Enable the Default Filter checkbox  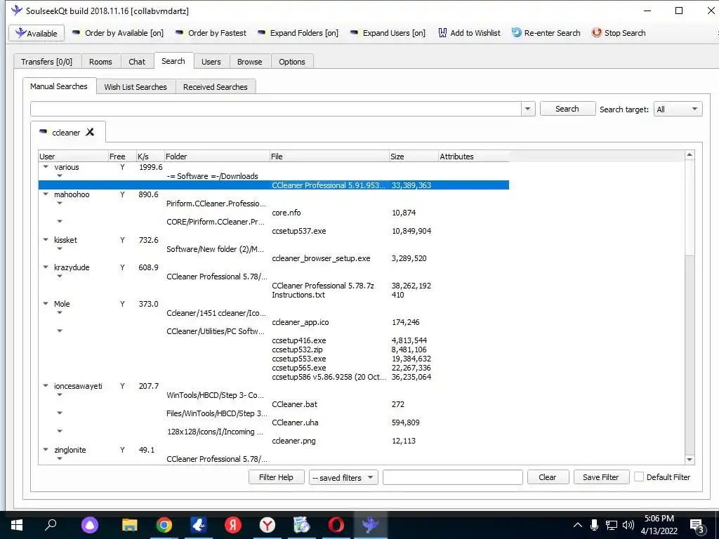[x=638, y=477]
